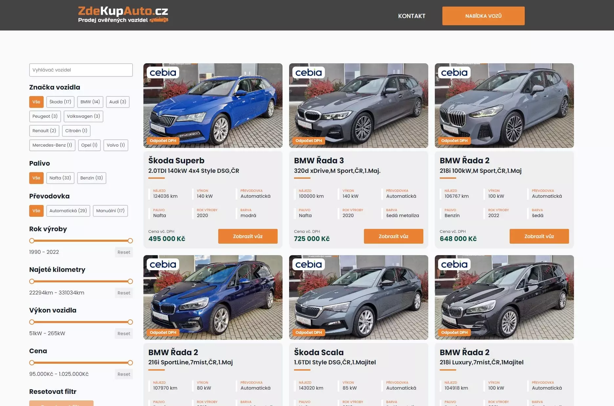Image resolution: width=614 pixels, height=406 pixels.
Task: Click the Výkon vozidla slider left handle
Action: (x=32, y=322)
